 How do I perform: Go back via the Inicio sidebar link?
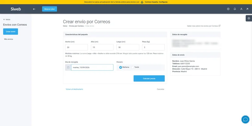tap(7, 20)
